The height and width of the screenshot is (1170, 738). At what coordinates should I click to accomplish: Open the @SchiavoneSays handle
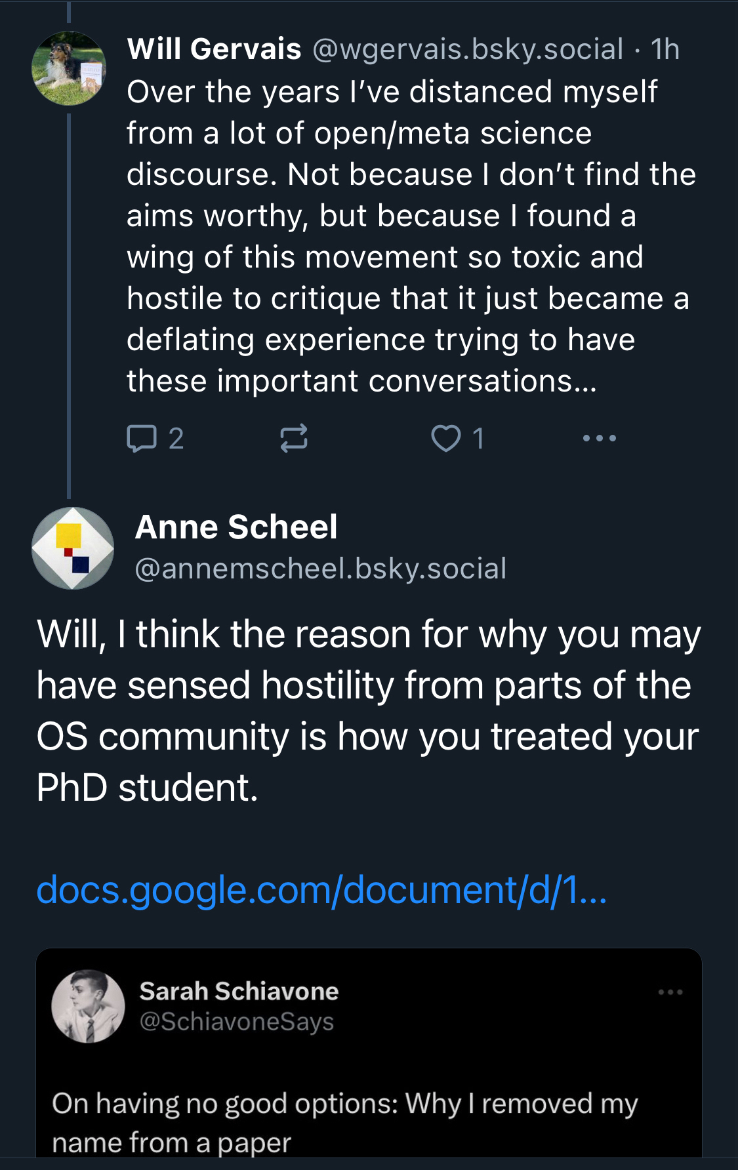click(x=236, y=1022)
